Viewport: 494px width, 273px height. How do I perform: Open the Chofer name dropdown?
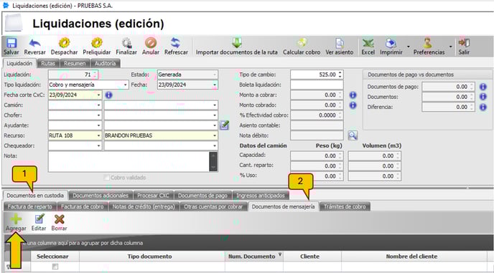click(x=215, y=115)
